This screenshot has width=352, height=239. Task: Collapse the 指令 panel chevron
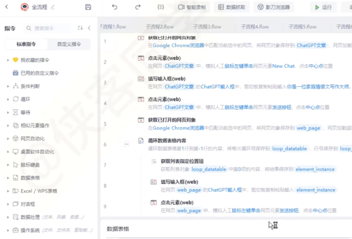tap(89, 28)
